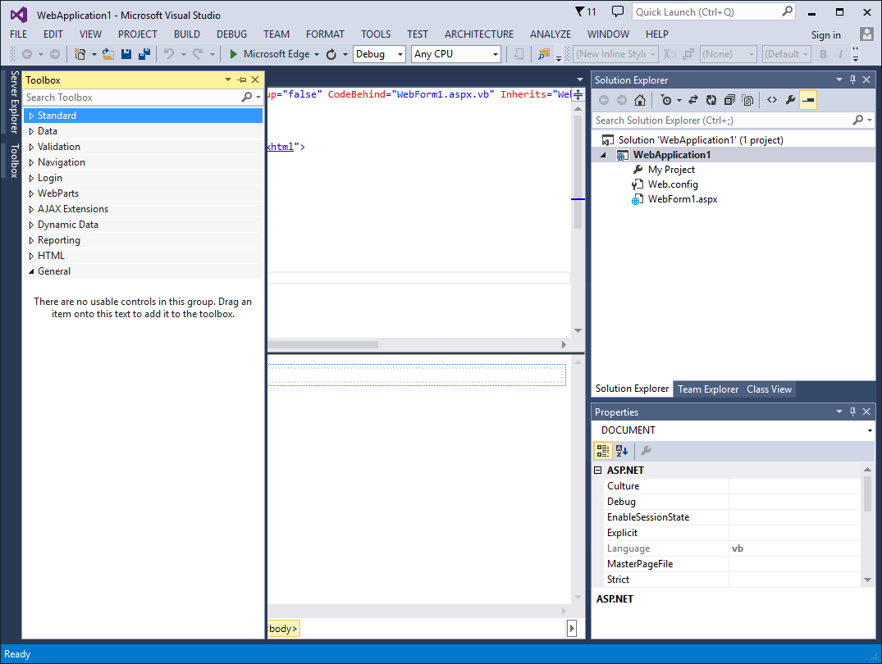
Task: Open the TOOLS menu
Action: click(x=376, y=34)
